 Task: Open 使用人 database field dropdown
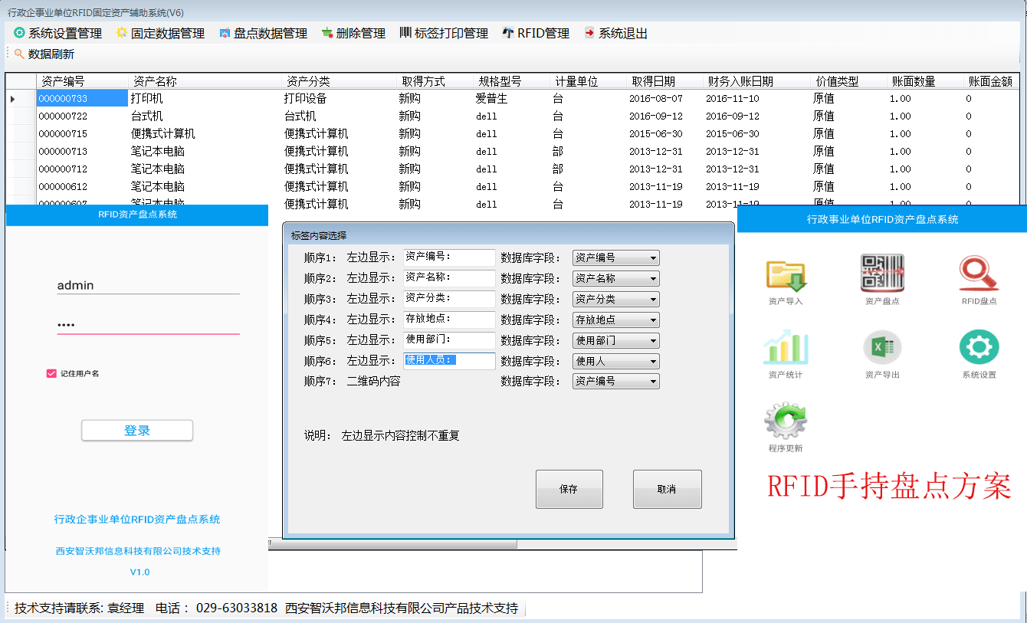point(616,361)
